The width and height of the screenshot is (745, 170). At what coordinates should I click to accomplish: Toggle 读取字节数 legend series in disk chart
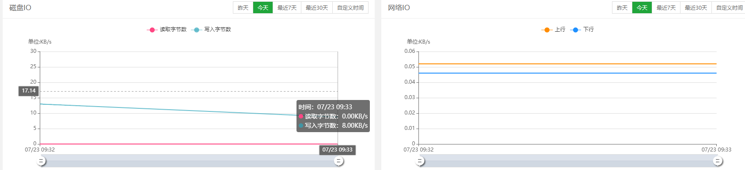click(x=167, y=30)
